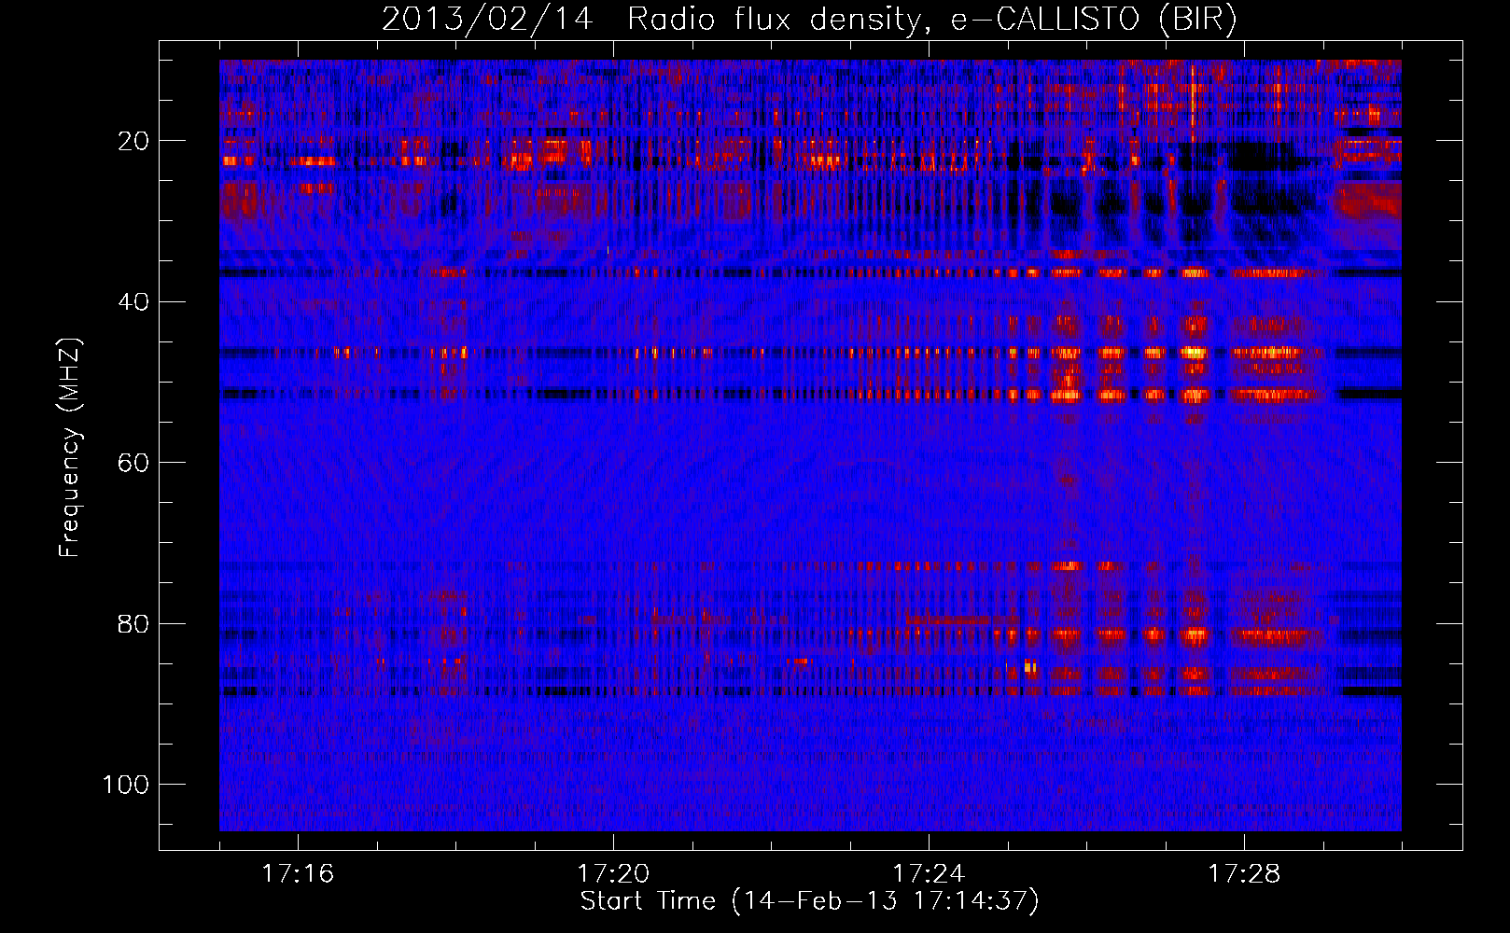Image resolution: width=1510 pixels, height=933 pixels.
Task: Click the 17:20 time tick label
Action: (613, 874)
